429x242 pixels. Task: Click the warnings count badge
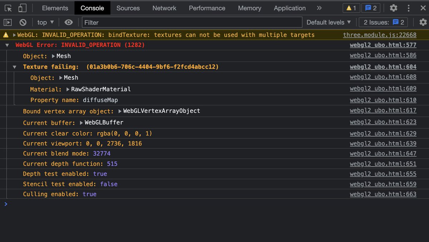click(x=351, y=8)
